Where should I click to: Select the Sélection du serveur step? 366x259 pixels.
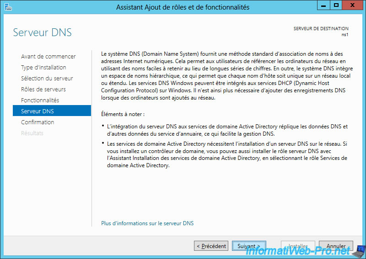[47, 78]
